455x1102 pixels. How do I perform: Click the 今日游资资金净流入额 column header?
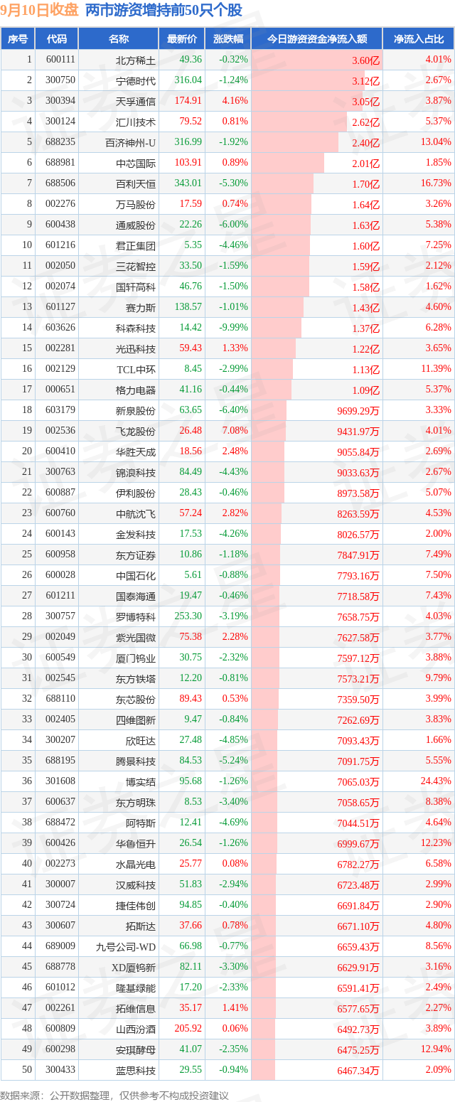pos(316,39)
